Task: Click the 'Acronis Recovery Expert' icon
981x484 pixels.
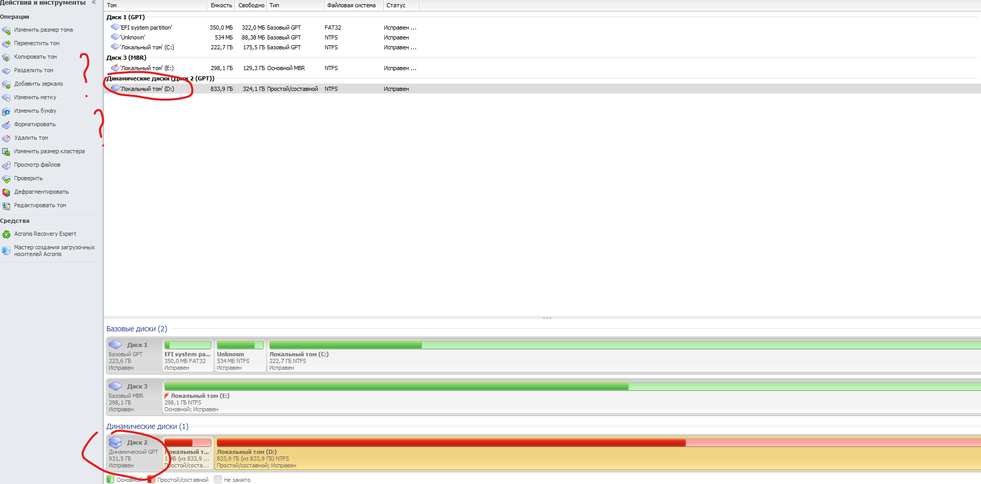Action: pos(6,234)
